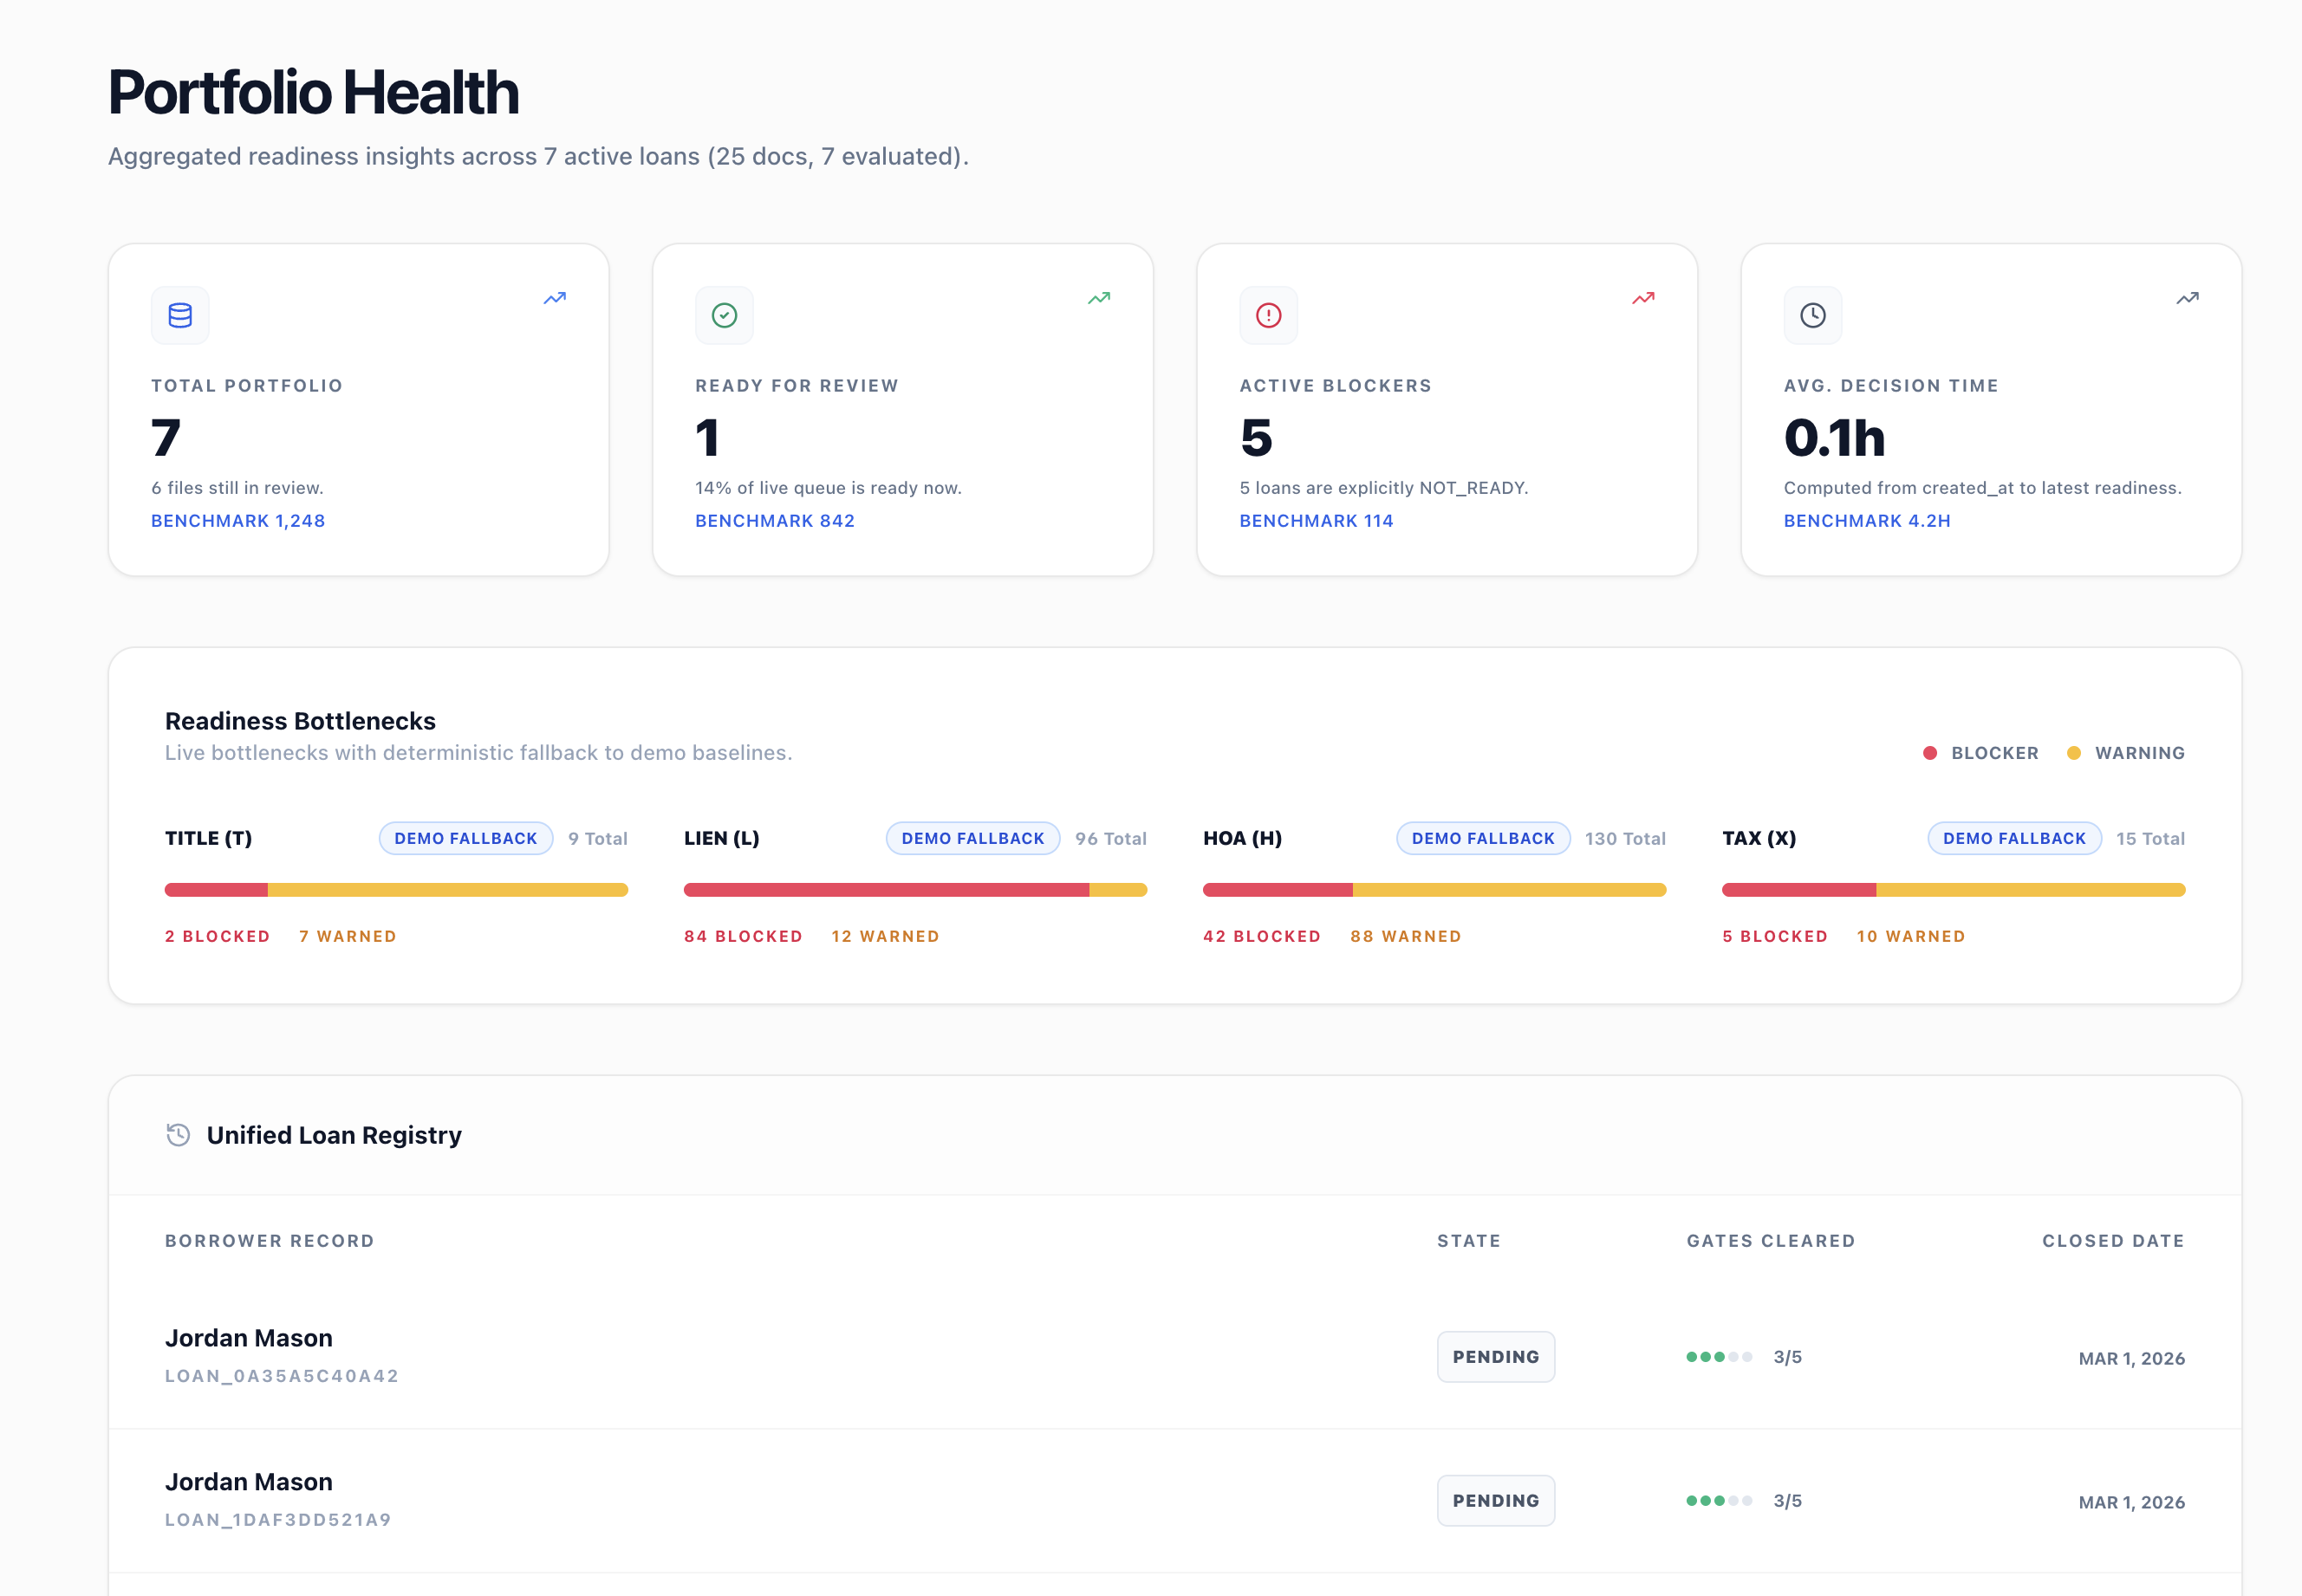
Task: Open Jordan Mason row LOAN_1DAF3DD521A9
Action: (249, 1482)
